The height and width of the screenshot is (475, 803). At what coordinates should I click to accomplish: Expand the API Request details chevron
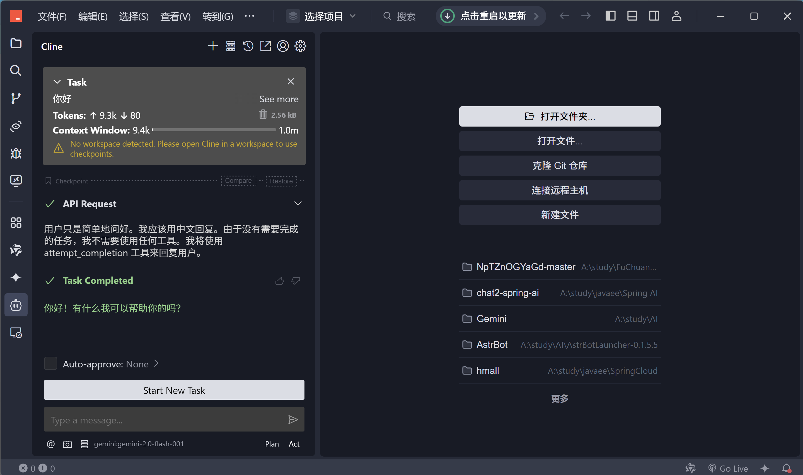click(x=298, y=203)
